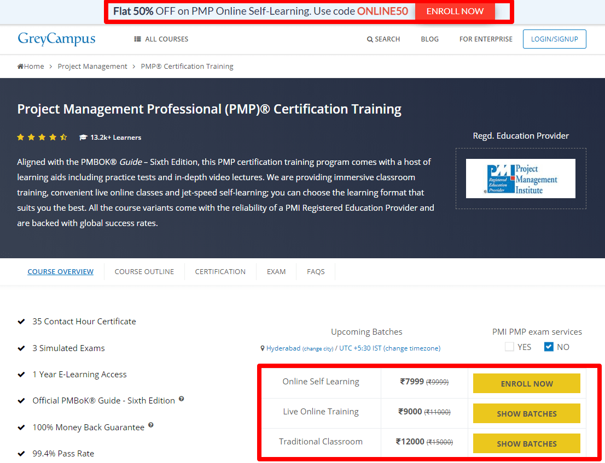Click the Project Management Institute logo
Screen dimensions: 605x463
521,179
